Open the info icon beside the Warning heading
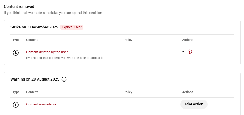 coord(64,79)
